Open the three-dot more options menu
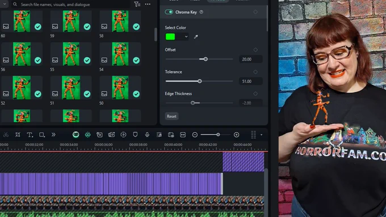 [148, 4]
